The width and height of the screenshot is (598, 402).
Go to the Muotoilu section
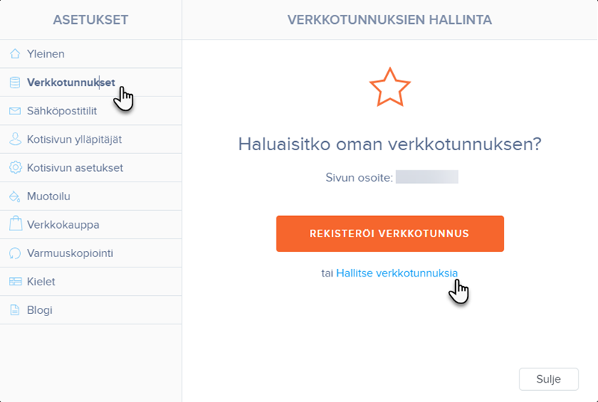[x=49, y=197]
